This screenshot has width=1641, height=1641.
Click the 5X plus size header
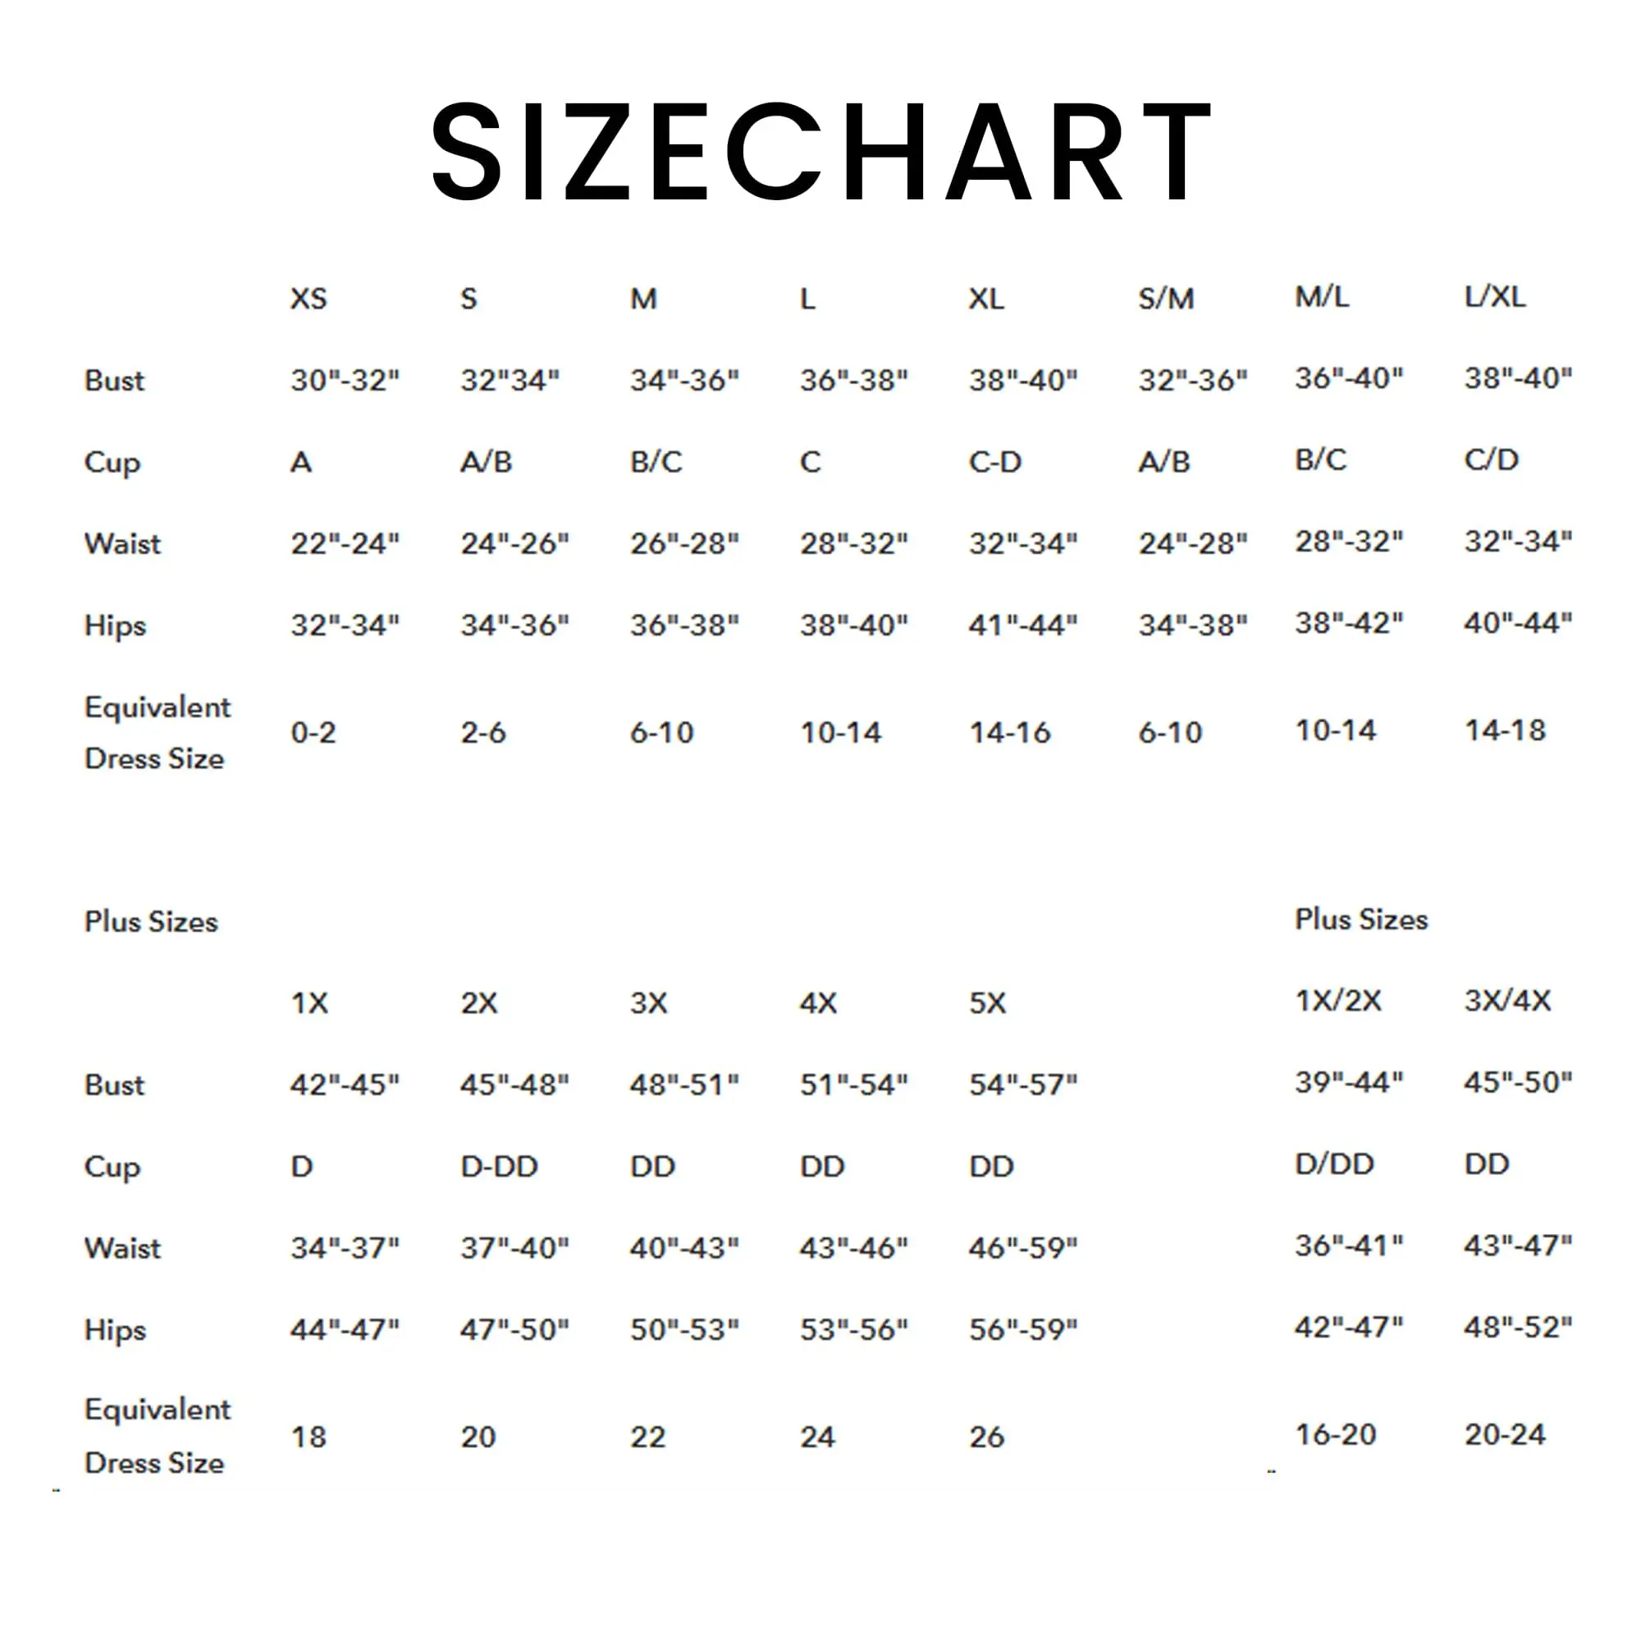[987, 1003]
